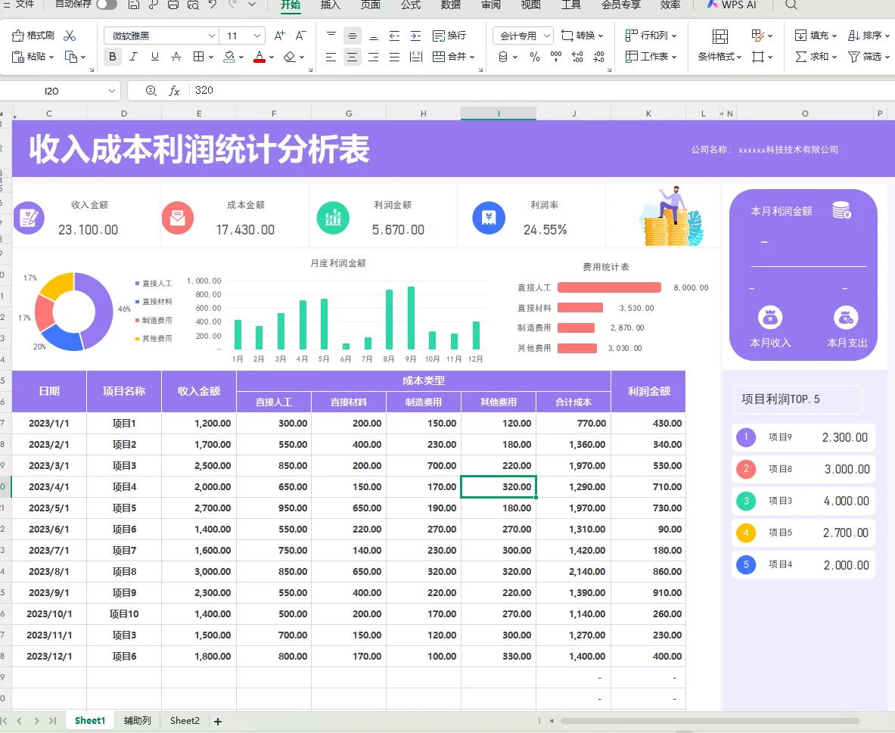The width and height of the screenshot is (895, 733).
Task: Align text right horizontally
Action: pos(373,57)
